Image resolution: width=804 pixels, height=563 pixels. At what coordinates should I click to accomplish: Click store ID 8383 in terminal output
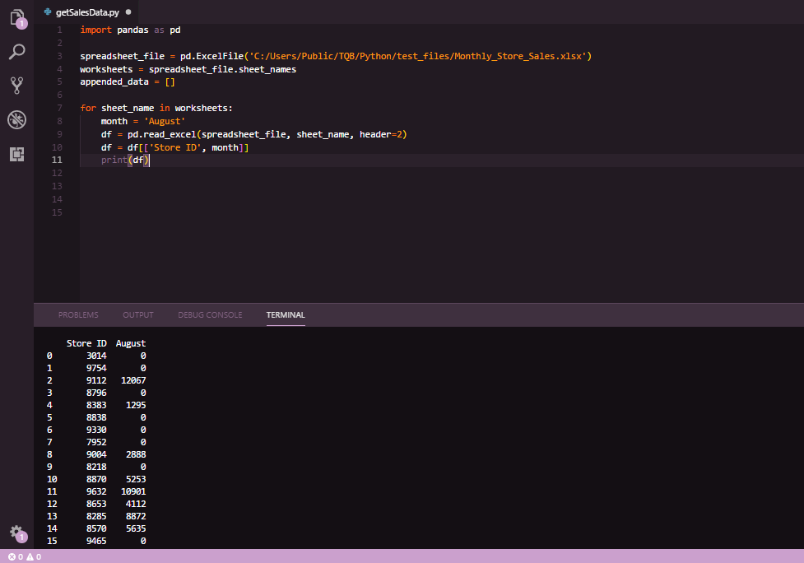click(96, 405)
